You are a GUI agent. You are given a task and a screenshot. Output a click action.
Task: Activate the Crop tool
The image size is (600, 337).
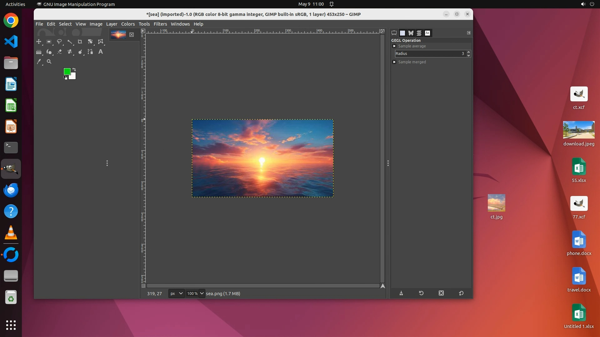[x=80, y=42]
